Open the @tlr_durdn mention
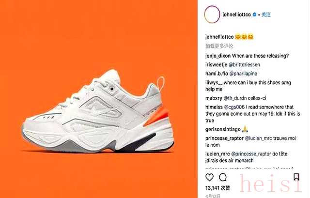 [235, 98]
